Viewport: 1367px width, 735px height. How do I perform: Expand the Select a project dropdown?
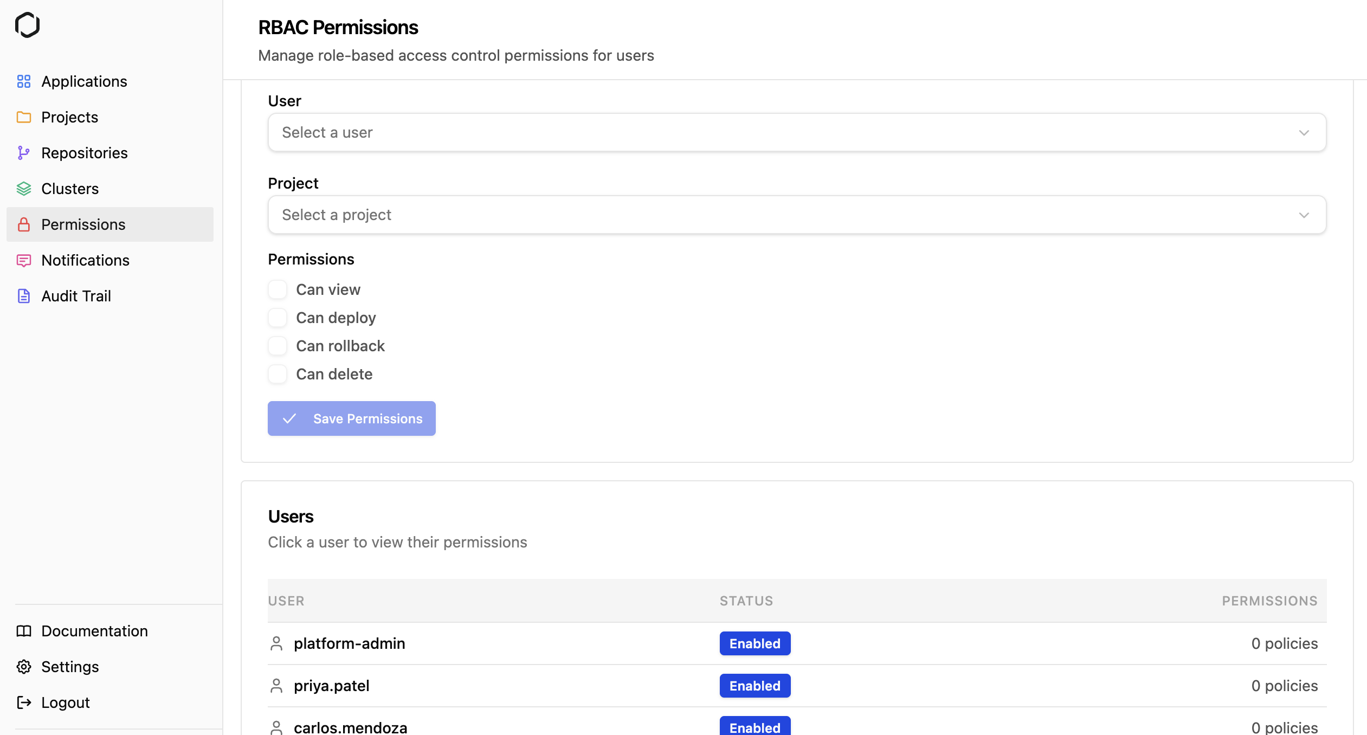pyautogui.click(x=797, y=215)
